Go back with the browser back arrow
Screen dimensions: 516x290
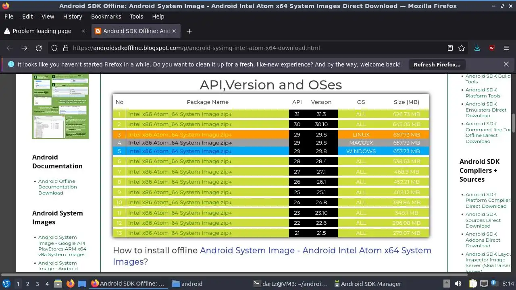tap(10, 48)
